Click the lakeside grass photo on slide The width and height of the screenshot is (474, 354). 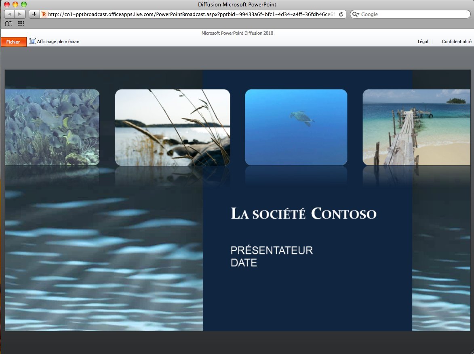coord(173,127)
